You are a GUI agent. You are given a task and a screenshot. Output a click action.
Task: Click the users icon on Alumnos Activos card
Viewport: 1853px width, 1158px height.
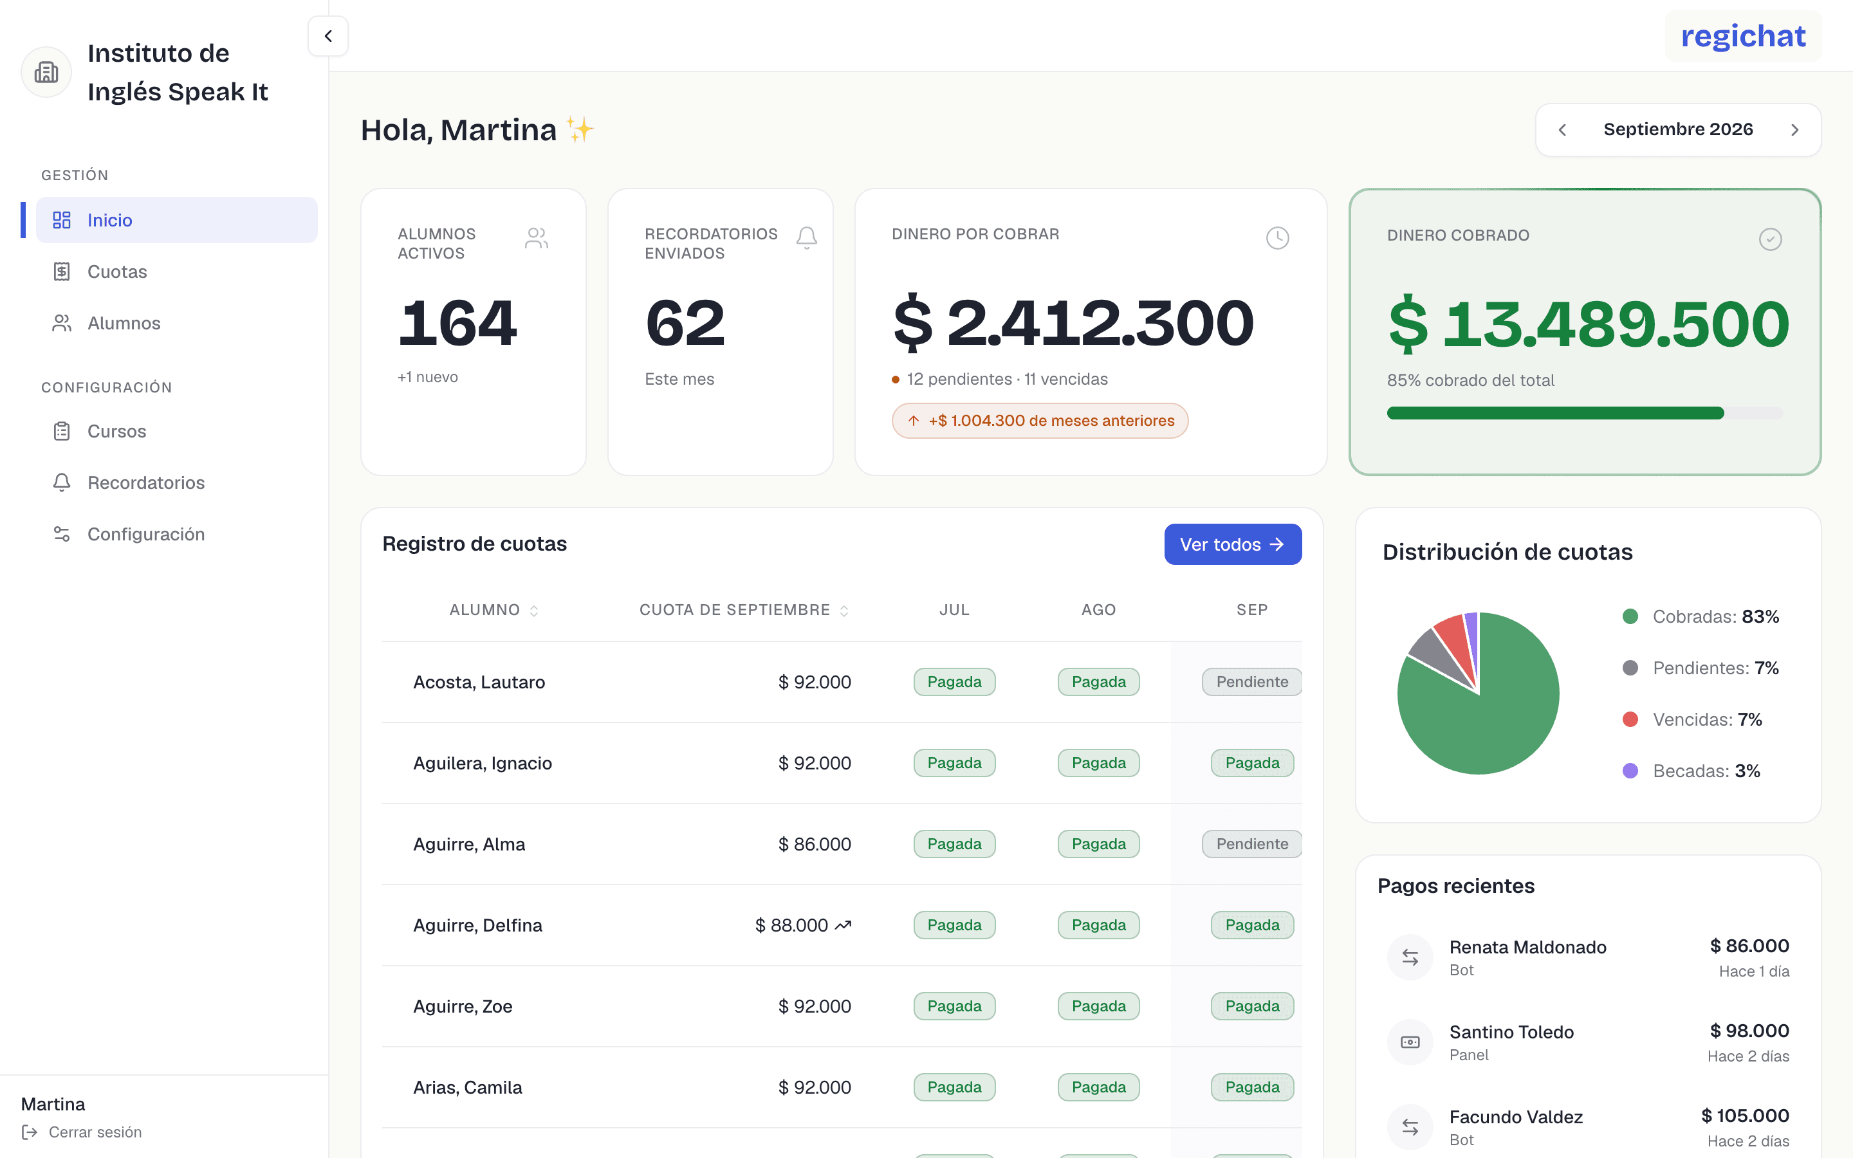(537, 238)
